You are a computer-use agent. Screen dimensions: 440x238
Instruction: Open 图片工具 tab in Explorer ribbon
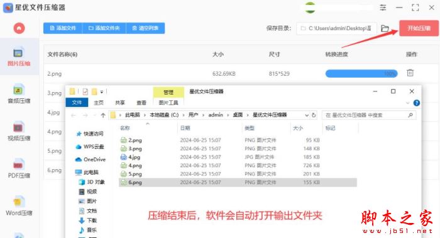pos(168,103)
